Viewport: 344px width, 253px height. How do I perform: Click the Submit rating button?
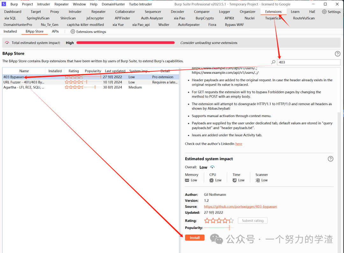253,221
